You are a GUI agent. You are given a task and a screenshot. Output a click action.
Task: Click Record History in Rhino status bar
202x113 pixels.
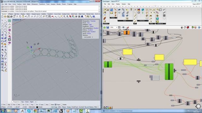(x=89, y=107)
